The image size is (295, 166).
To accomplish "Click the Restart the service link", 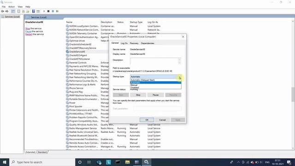I will click(29, 34).
